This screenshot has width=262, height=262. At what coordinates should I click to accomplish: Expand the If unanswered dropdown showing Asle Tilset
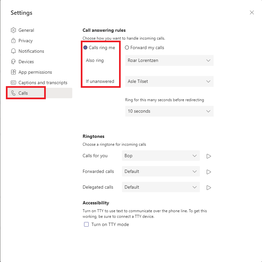(169, 81)
